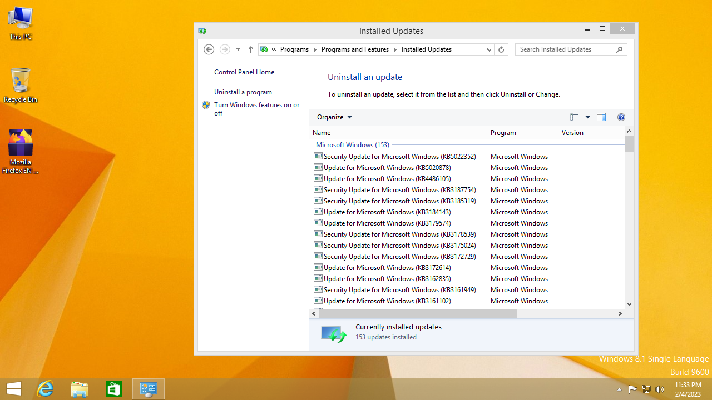The height and width of the screenshot is (400, 712).
Task: Click the volume speaker tray icon
Action: 660,389
